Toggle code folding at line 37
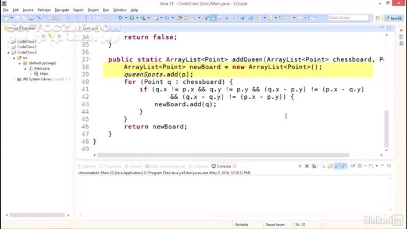 90,60
